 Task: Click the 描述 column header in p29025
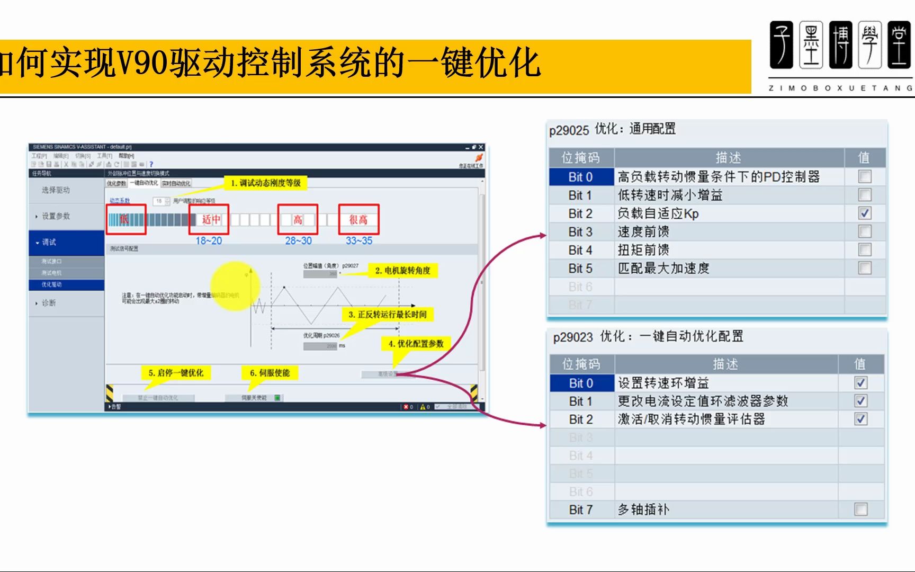(729, 157)
